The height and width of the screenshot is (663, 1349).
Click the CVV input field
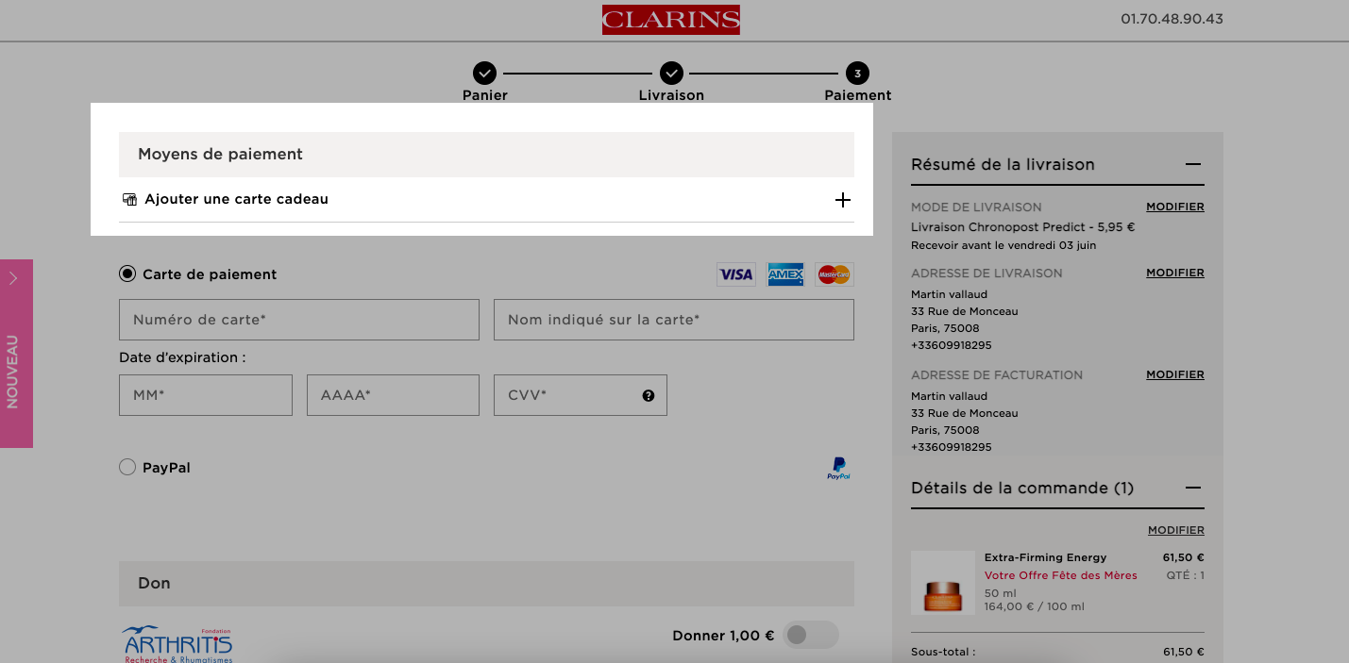click(581, 395)
